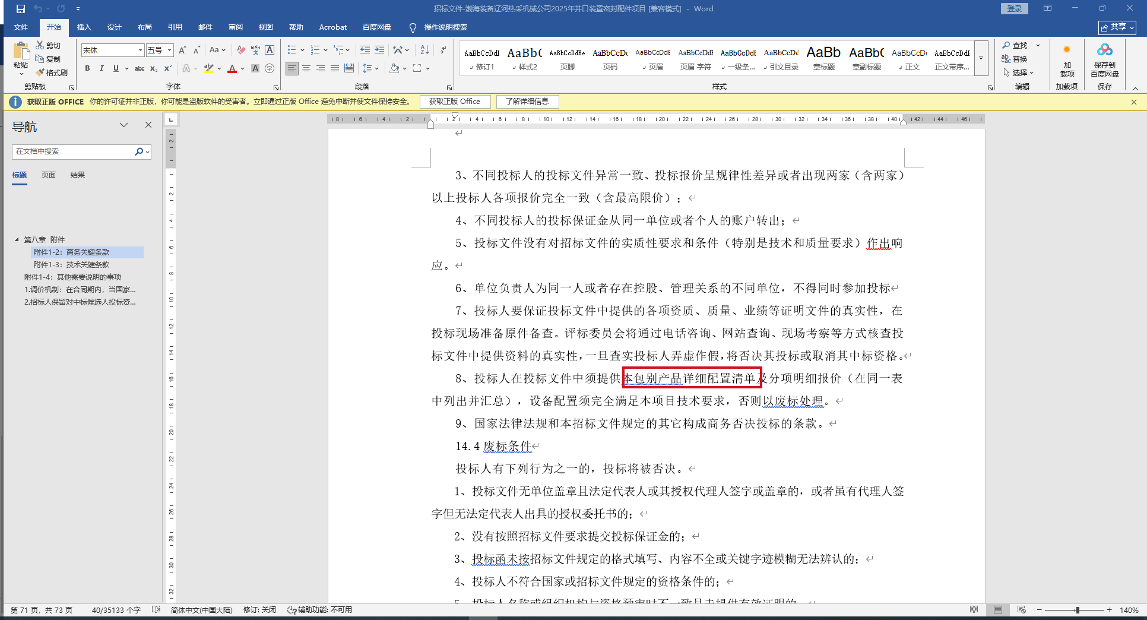Click the search magnifier in navigation pane
Screen dimensions: 1147x620
(x=139, y=151)
